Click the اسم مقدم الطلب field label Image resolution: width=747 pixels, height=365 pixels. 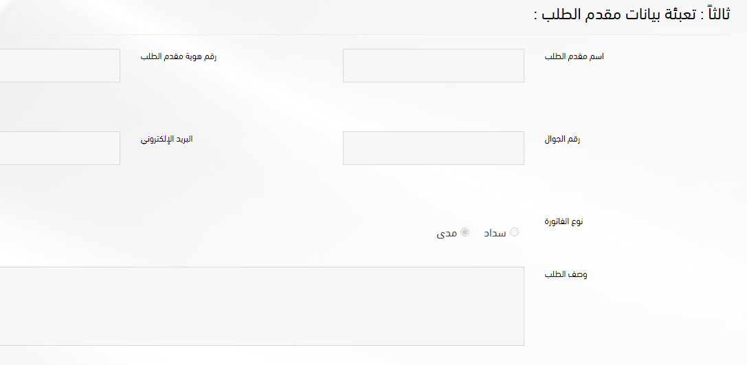pyautogui.click(x=574, y=56)
